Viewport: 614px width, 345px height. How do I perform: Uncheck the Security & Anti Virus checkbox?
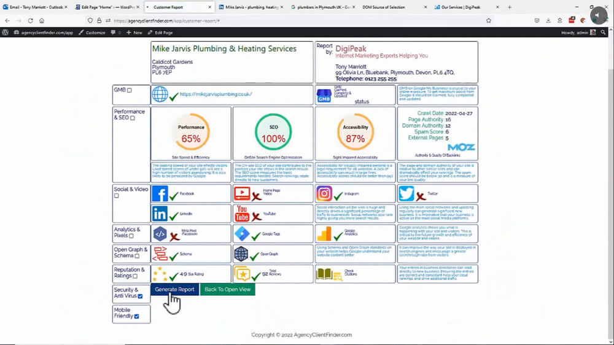tap(140, 297)
